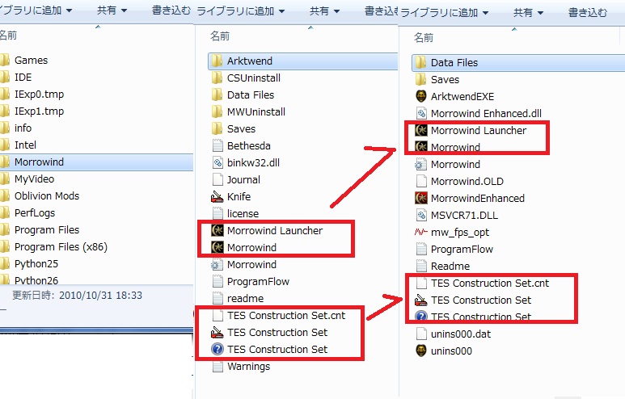Select the Bethesda document icon

217,145
